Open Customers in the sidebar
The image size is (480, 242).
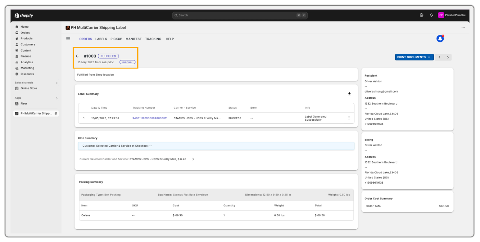click(x=28, y=44)
